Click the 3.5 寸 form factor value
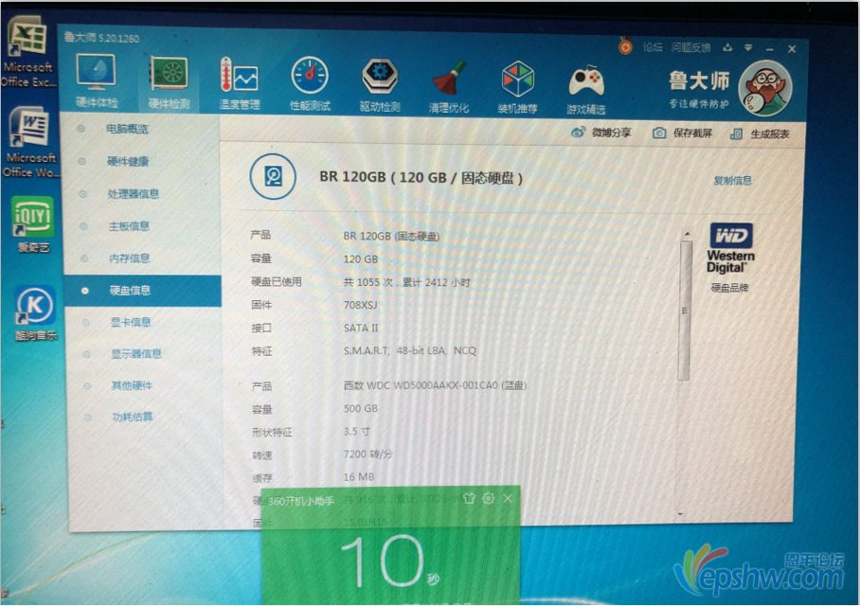The height and width of the screenshot is (606, 860). (x=356, y=432)
